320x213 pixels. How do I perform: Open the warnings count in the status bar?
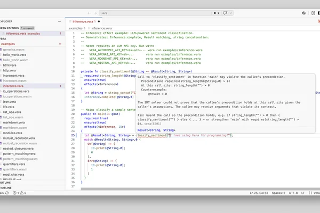pyautogui.click(x=23, y=193)
